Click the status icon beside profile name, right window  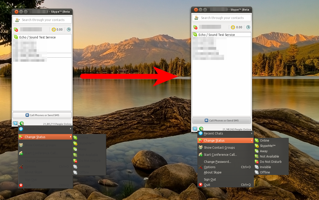[x=195, y=27]
